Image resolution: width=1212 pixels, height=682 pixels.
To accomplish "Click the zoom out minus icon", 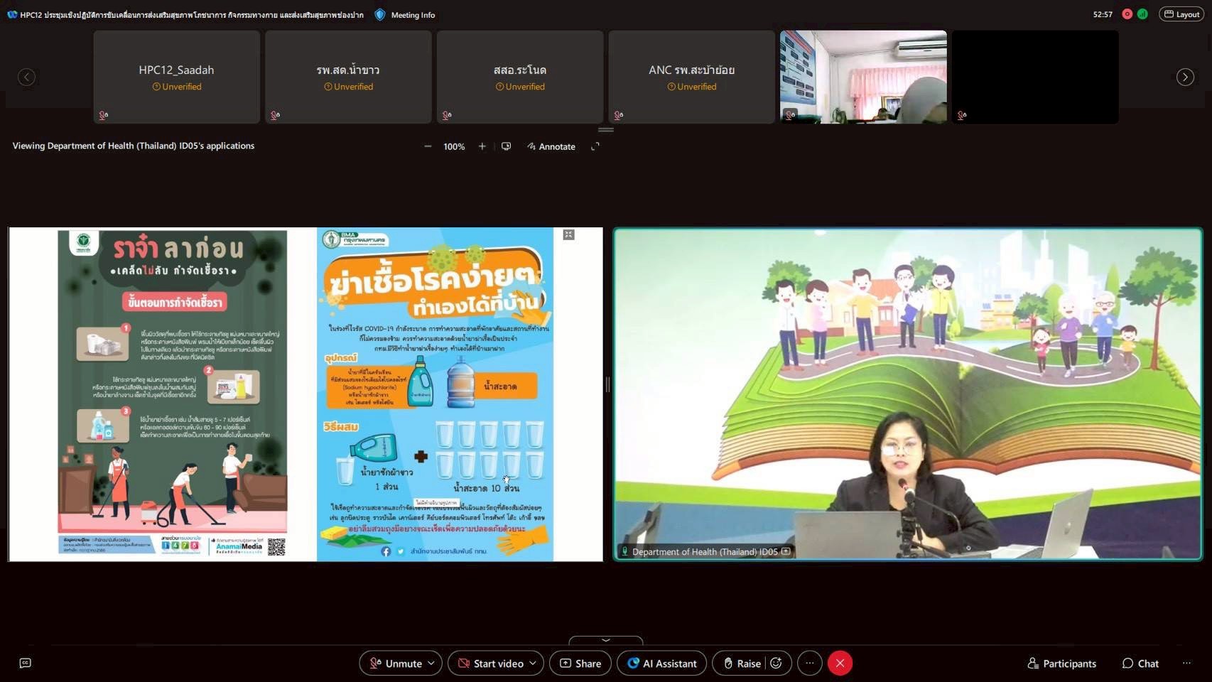I will tap(428, 146).
